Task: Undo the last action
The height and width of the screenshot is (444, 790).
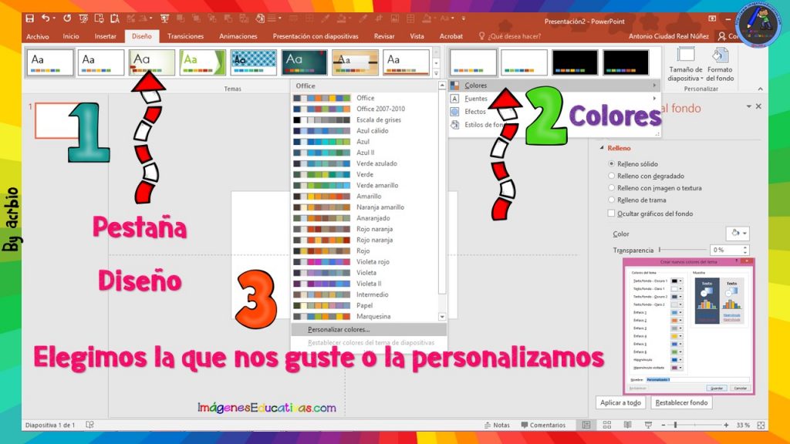Action: click(x=46, y=18)
